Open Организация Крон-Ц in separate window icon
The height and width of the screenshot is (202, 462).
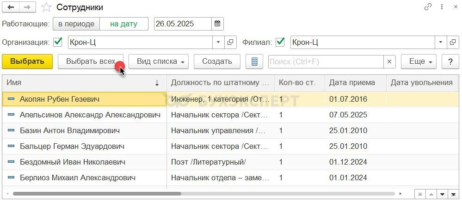point(230,43)
